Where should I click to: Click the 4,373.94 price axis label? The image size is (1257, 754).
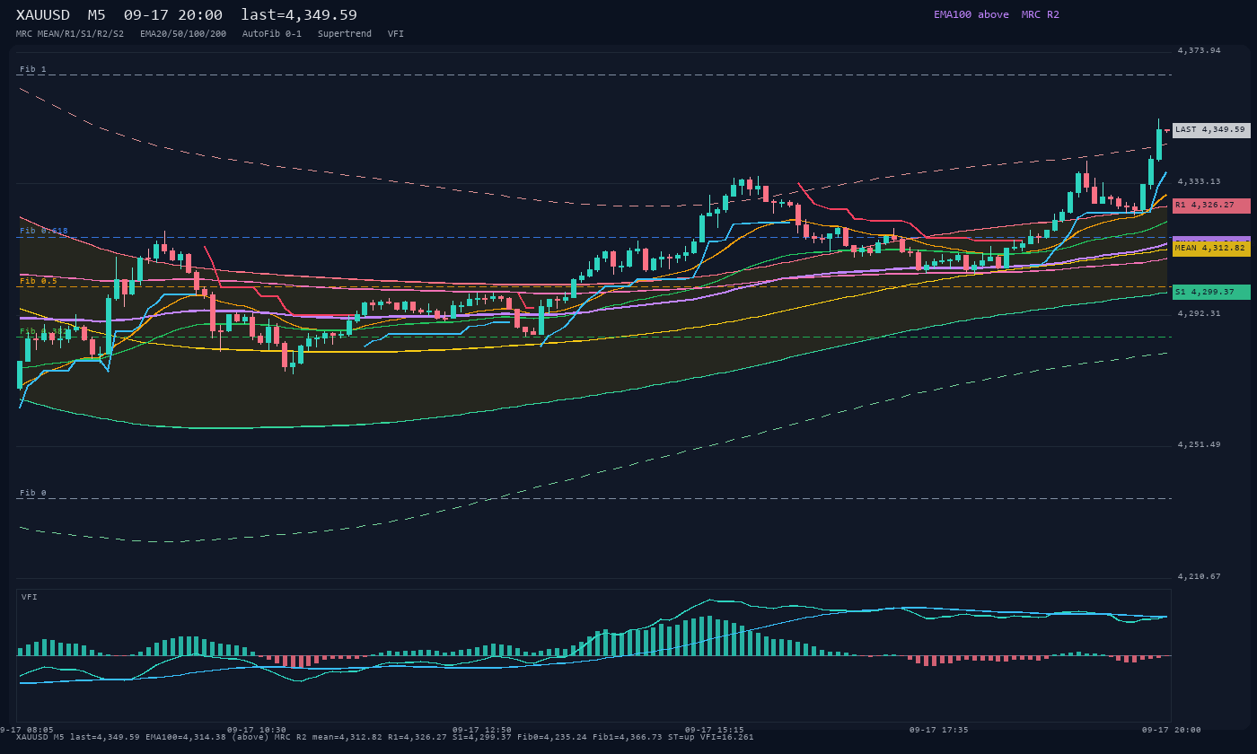tap(1199, 50)
